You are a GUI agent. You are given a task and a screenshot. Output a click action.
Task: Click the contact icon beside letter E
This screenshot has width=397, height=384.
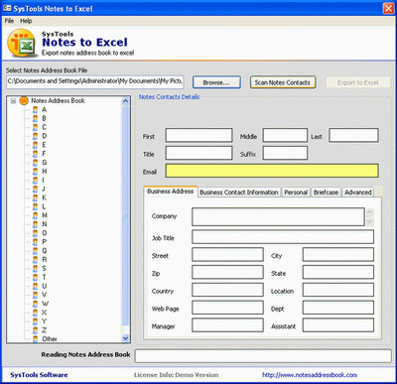tap(36, 145)
